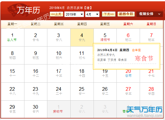Image resolution: width=165 pixels, height=120 pixels.
Task: Select Sunday date 28 廿四
Action: coord(151,91)
